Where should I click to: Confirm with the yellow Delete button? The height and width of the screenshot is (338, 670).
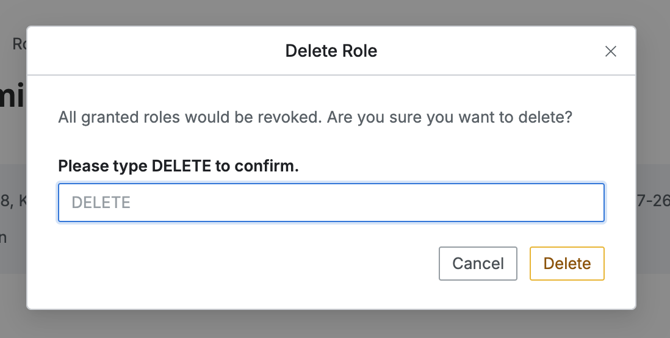pos(567,264)
